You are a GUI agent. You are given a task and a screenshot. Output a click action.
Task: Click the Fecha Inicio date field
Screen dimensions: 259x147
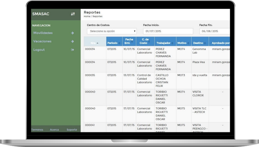click(x=168, y=31)
